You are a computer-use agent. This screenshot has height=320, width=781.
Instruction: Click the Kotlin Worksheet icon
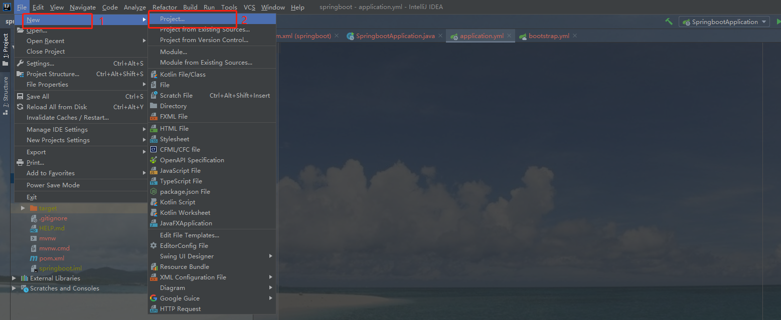[153, 213]
